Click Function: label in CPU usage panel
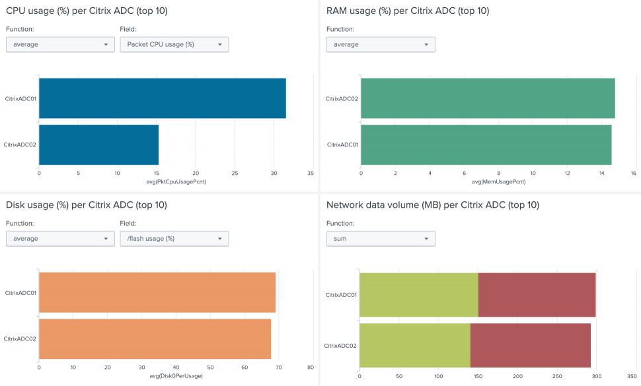Viewport: 641px width, 386px height. 20,29
